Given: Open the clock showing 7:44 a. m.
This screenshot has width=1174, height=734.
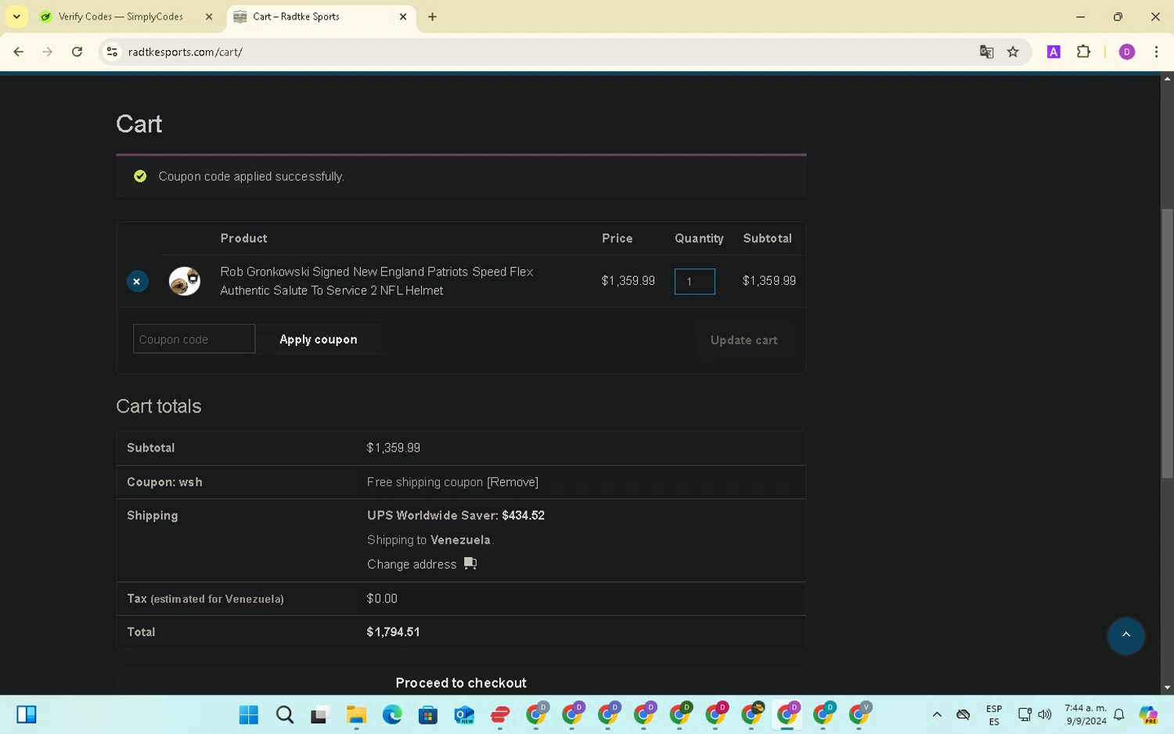Looking at the screenshot, I should (1086, 714).
